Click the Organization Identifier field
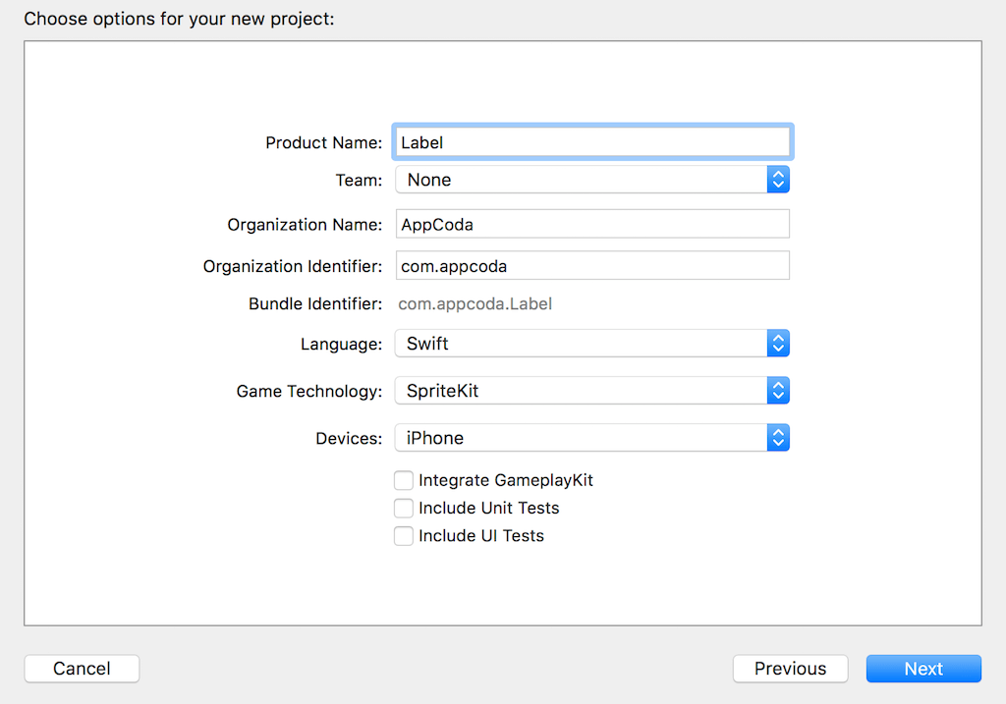Viewport: 1006px width, 704px height. 589,265
